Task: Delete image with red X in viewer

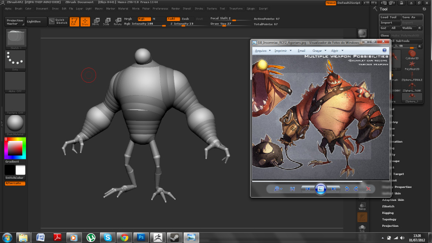Action: (368, 188)
